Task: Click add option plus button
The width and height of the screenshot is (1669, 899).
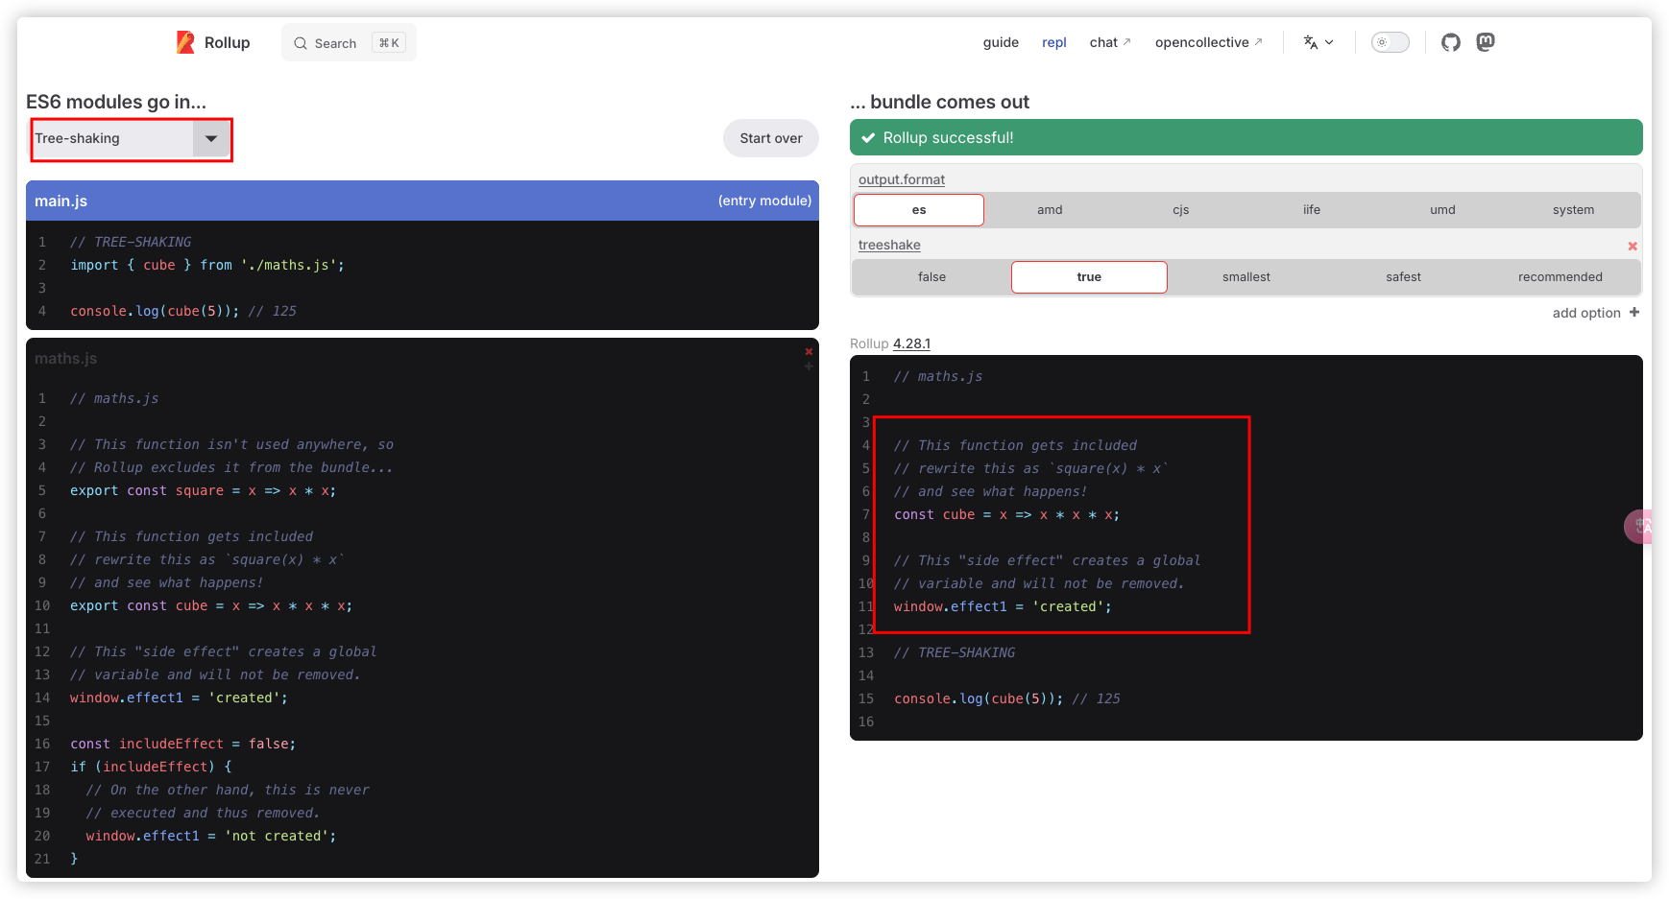Action: (1596, 313)
